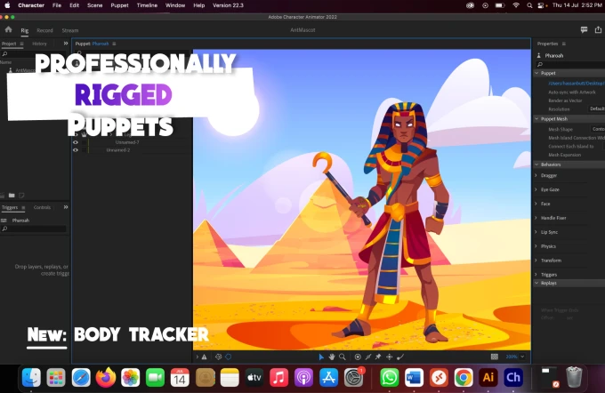
Task: Select the Zoom magnifier tool
Action: click(x=343, y=357)
